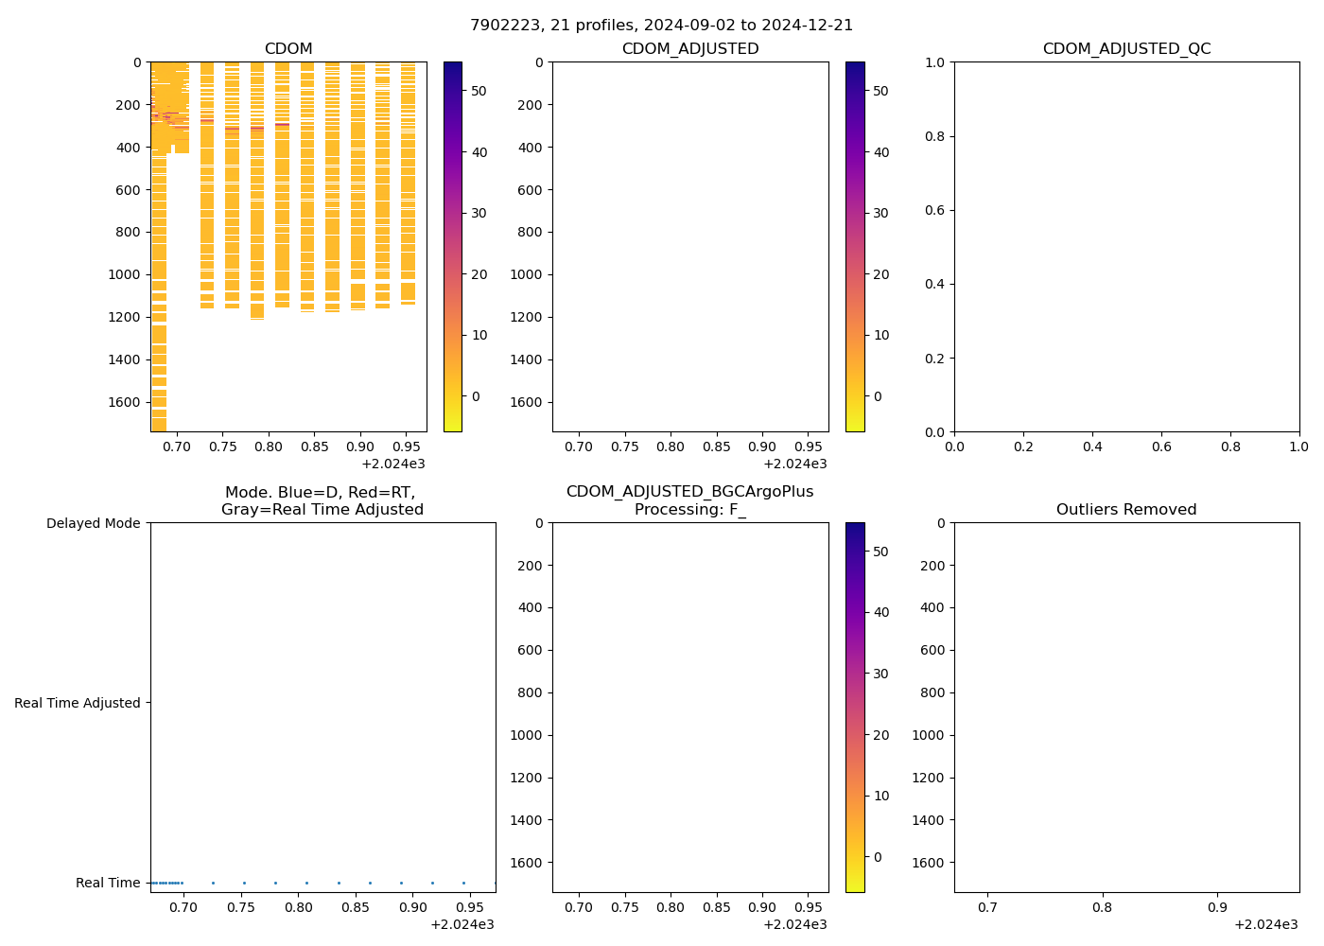Click the colorbar beside the CDOM_ADJUSTED plot
Image resolution: width=1324 pixels, height=946 pixels.
855,246
